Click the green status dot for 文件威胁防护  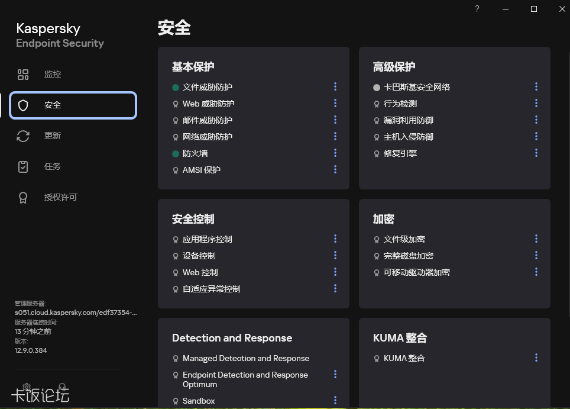coord(176,88)
